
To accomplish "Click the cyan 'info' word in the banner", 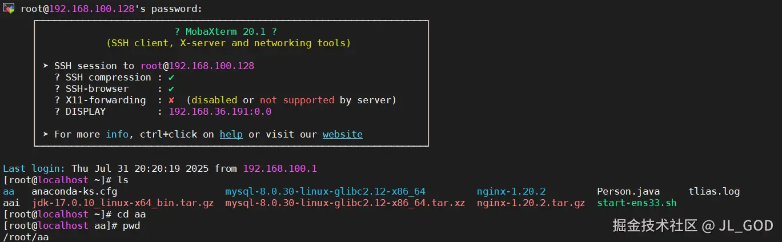I will point(117,134).
